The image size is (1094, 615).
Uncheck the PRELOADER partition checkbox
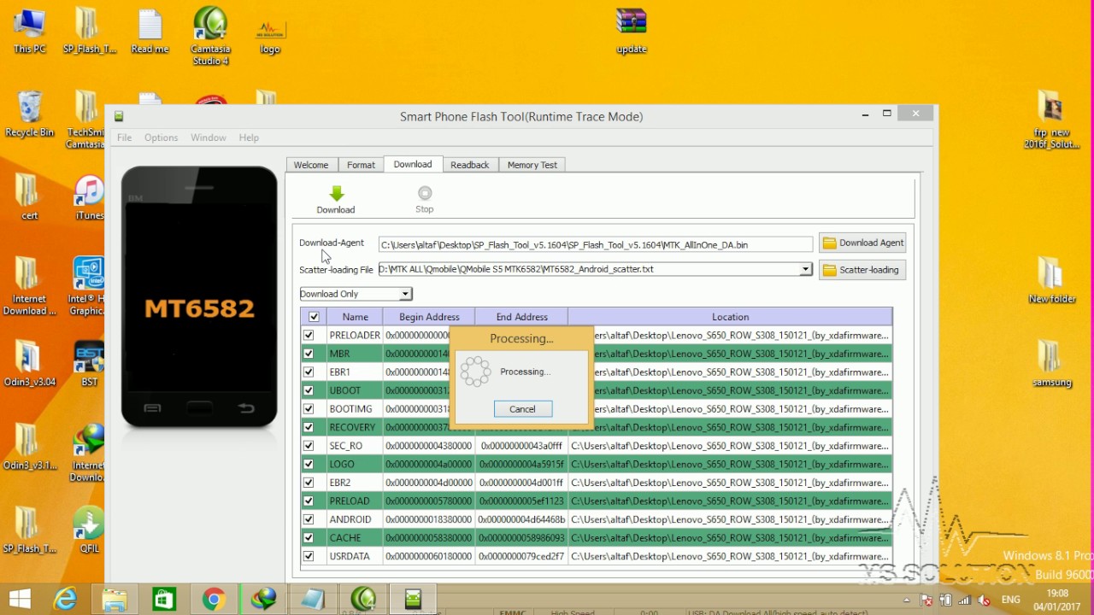[309, 335]
